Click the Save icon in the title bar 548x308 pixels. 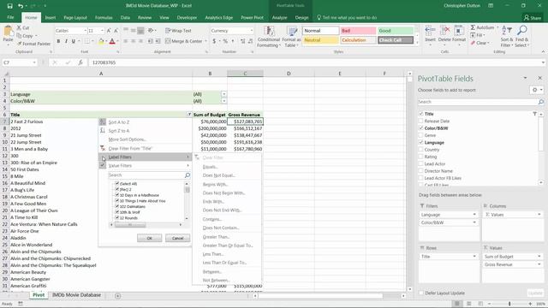[x=9, y=6]
